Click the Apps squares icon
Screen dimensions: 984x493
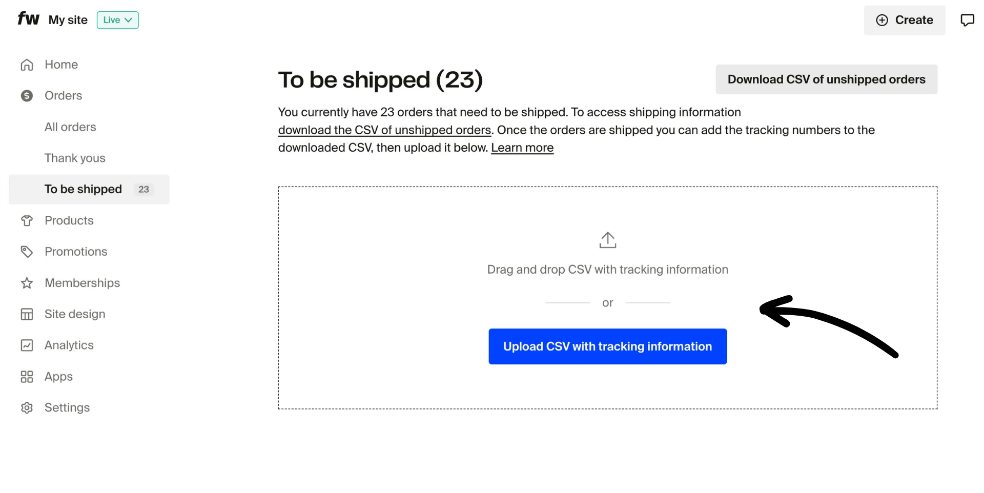click(26, 376)
